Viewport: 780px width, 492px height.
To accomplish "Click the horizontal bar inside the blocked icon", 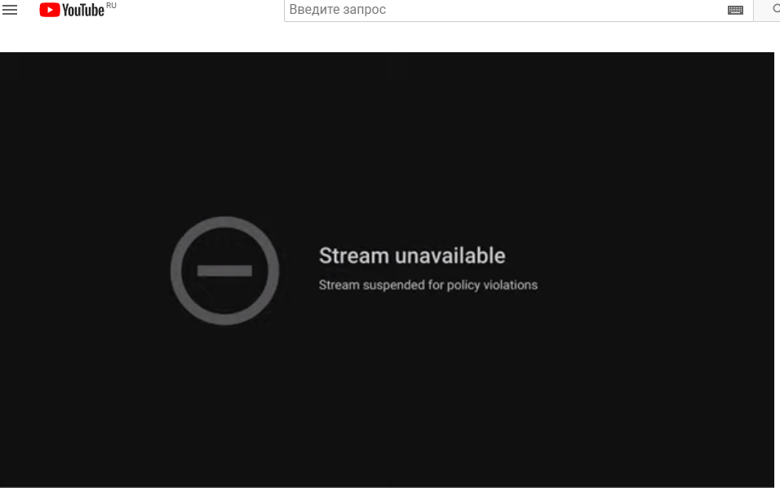I will click(x=225, y=271).
